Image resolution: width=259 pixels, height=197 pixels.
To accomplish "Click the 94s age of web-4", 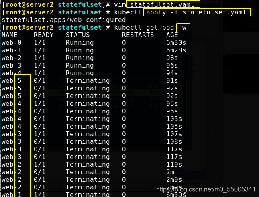I will tap(172, 73).
